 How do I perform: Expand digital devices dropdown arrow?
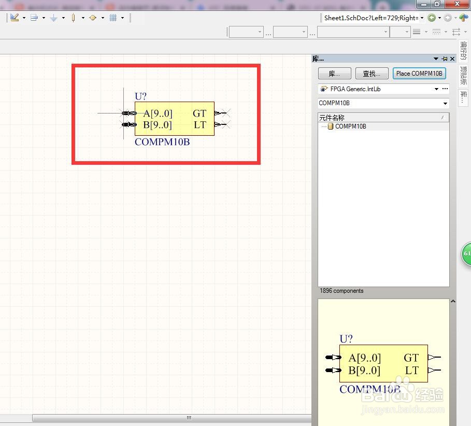click(83, 18)
